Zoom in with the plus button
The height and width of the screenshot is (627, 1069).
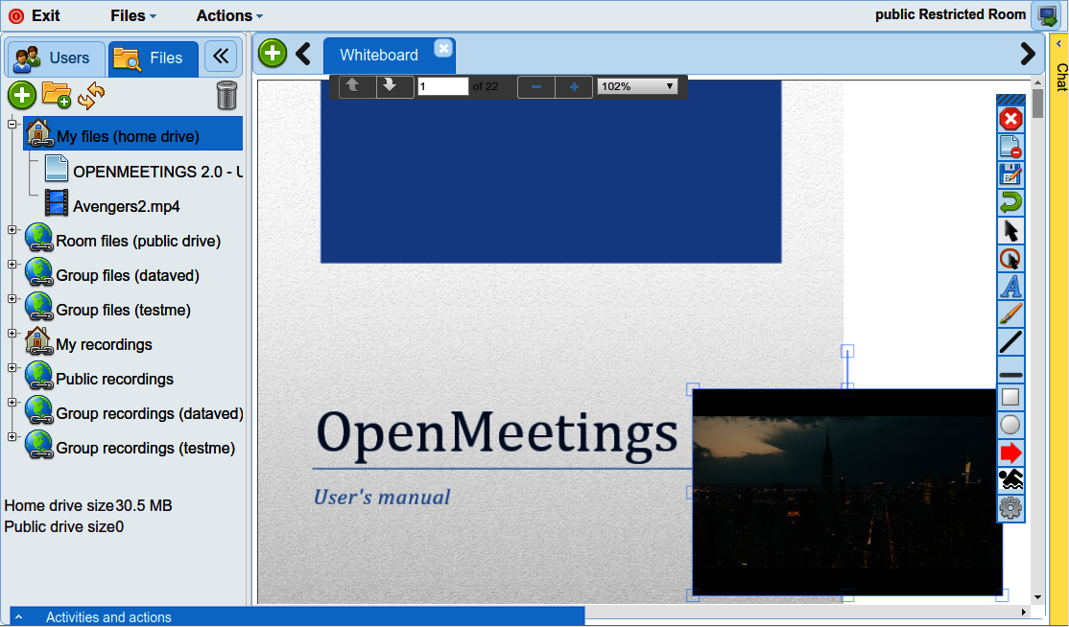[574, 87]
